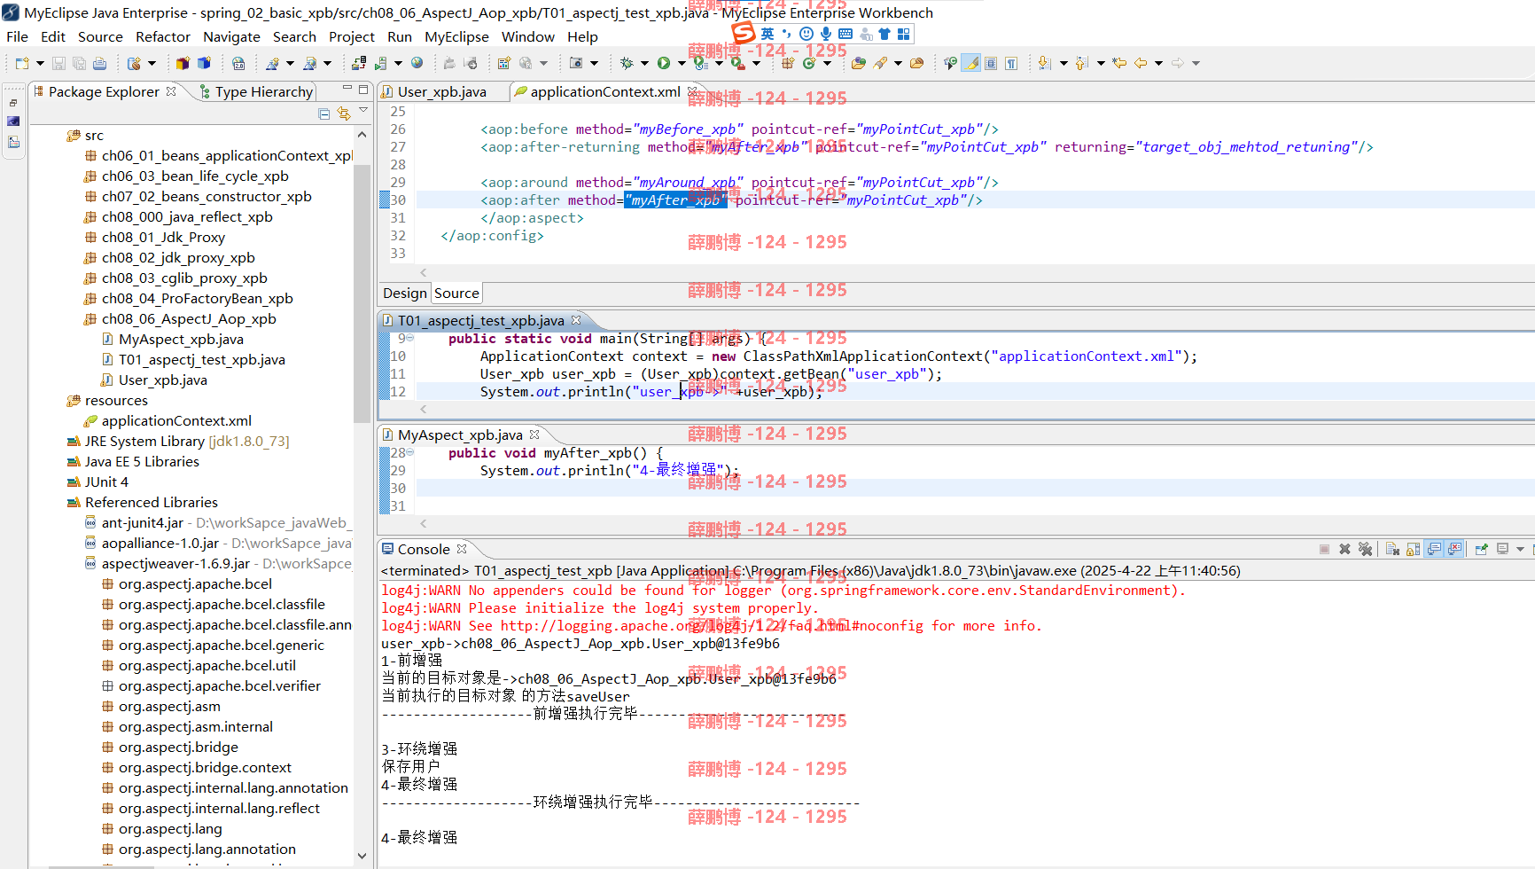Click the Open Type icon

(x=859, y=63)
